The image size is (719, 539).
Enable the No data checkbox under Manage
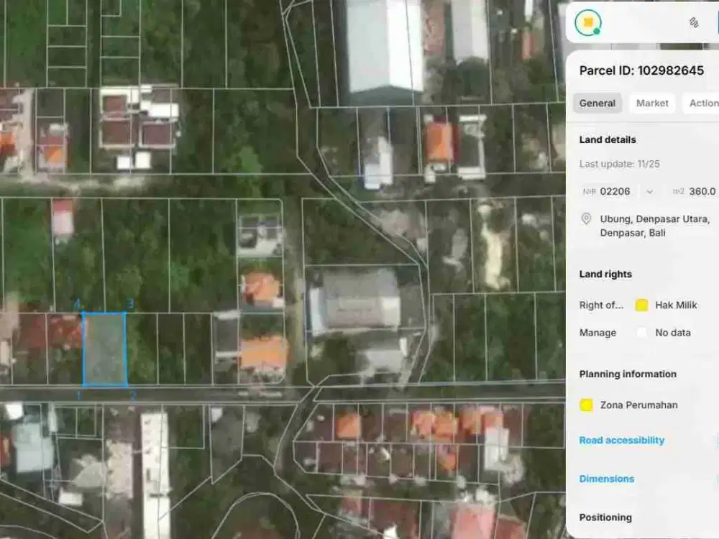642,333
